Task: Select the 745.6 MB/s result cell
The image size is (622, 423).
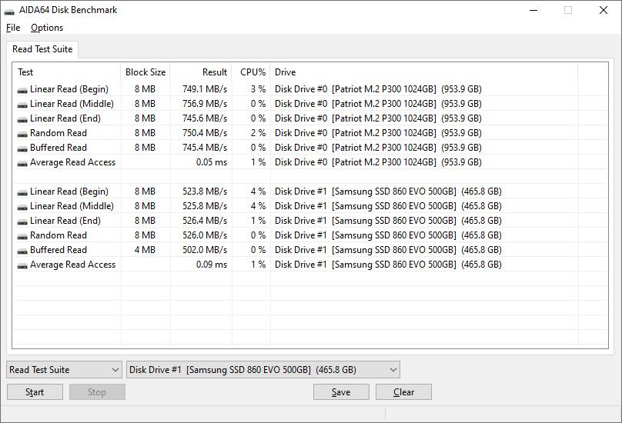Action: [x=205, y=118]
